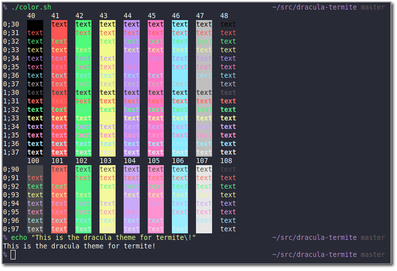The image size is (397, 271).
Task: Click the row label 0;30
Action: 11,24
